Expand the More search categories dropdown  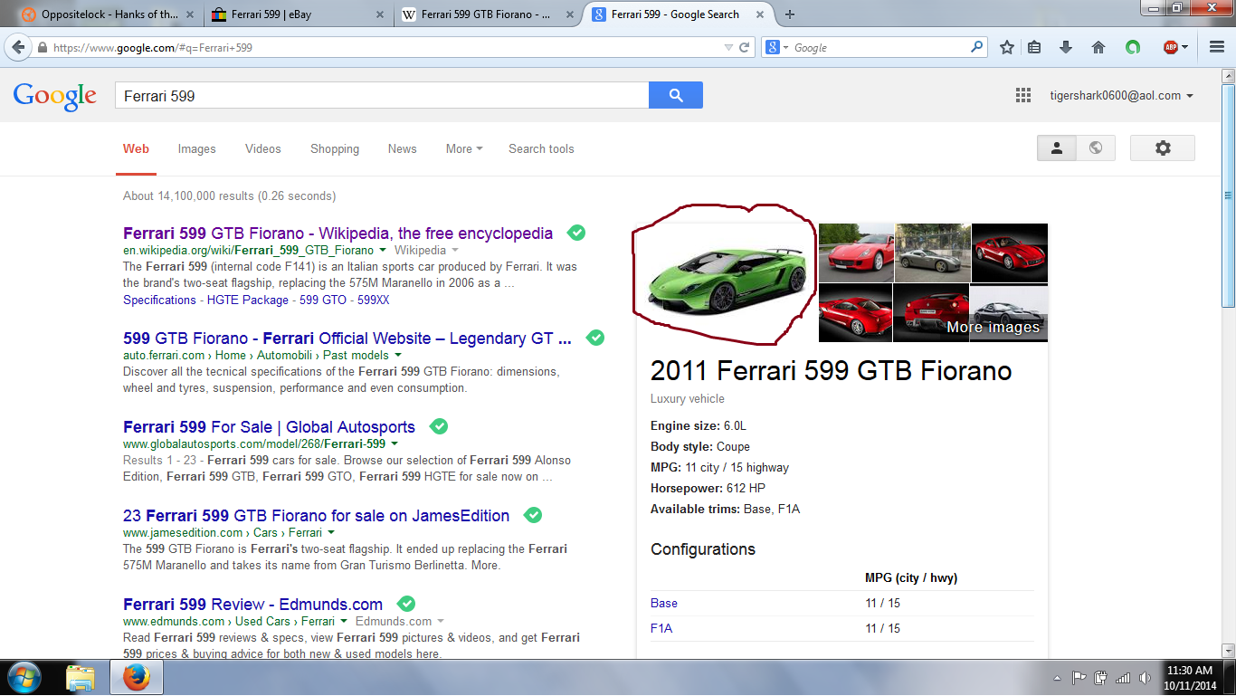click(x=464, y=148)
